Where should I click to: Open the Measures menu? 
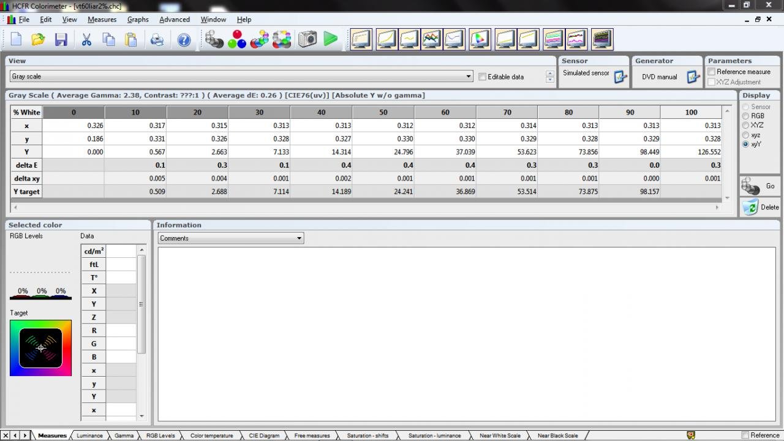click(x=102, y=20)
